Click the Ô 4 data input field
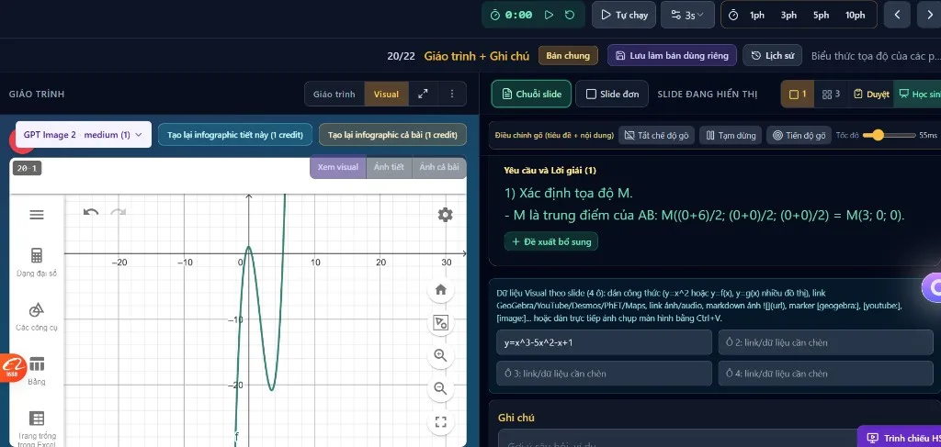This screenshot has height=447, width=941. point(826,374)
